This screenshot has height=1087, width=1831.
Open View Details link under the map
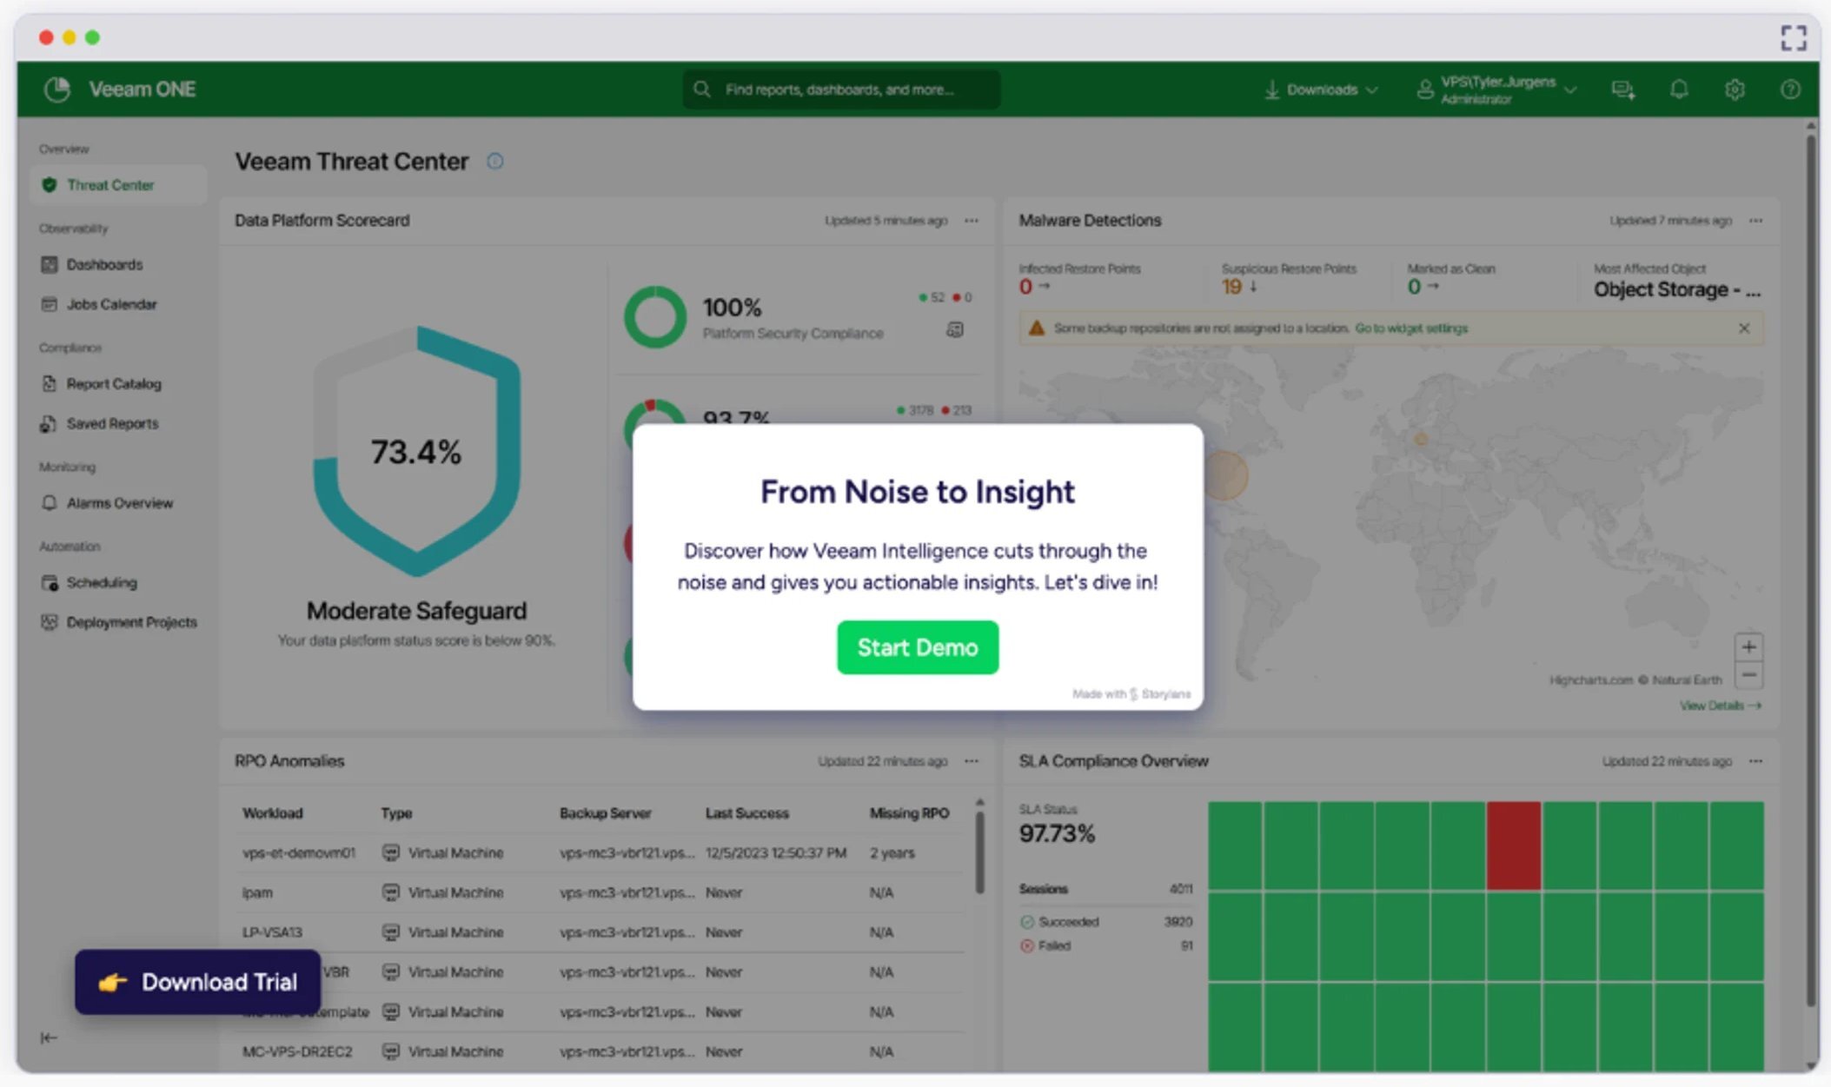(1720, 706)
